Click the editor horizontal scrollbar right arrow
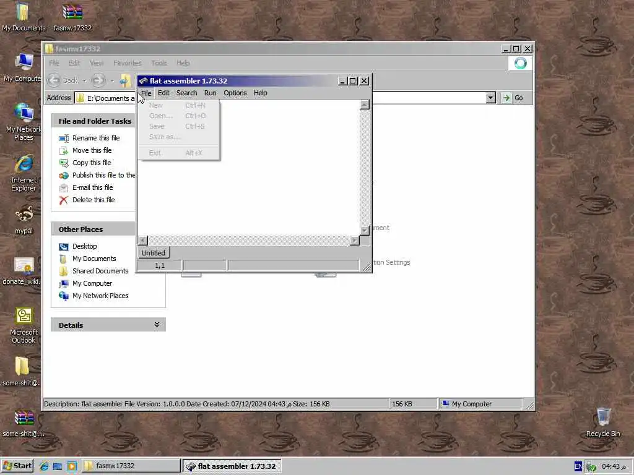The height and width of the screenshot is (475, 634). point(355,241)
